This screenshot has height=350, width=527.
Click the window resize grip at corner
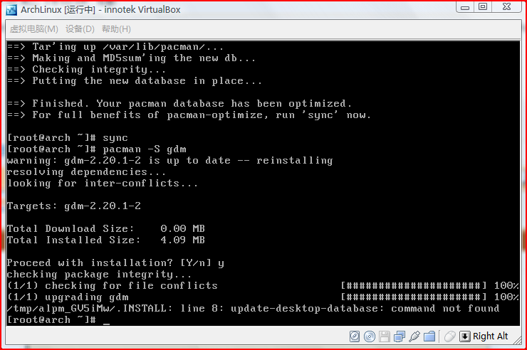click(517, 340)
